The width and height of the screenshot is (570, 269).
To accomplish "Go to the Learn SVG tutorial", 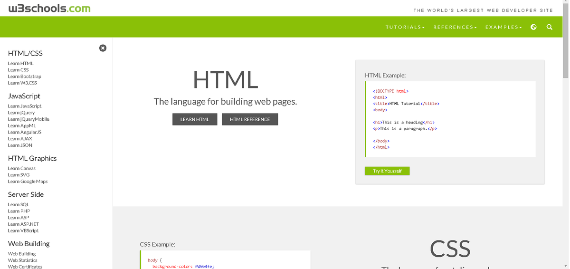I will click(19, 175).
